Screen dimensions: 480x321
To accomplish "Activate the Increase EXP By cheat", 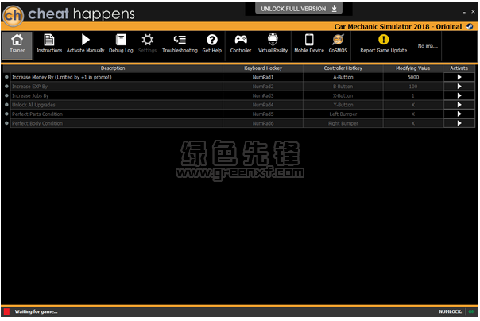I will (459, 87).
